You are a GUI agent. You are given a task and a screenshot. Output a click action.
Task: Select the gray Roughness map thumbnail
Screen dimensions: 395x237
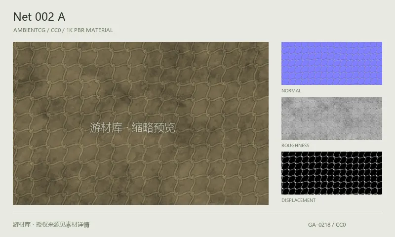tap(331, 118)
